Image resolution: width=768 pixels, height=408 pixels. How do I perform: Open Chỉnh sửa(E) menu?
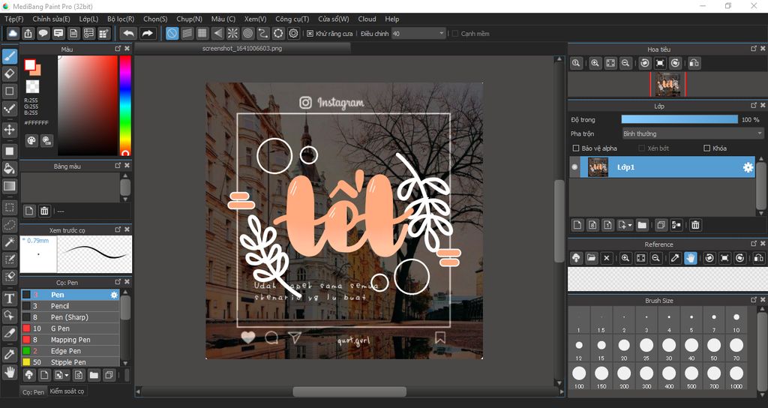click(51, 19)
